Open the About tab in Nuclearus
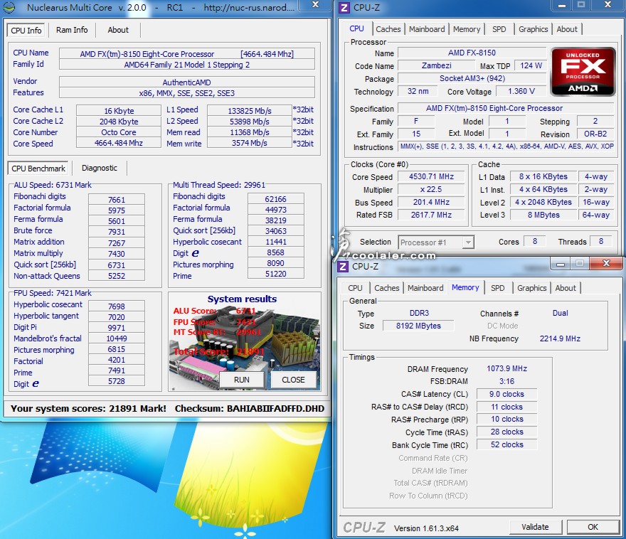 (118, 30)
